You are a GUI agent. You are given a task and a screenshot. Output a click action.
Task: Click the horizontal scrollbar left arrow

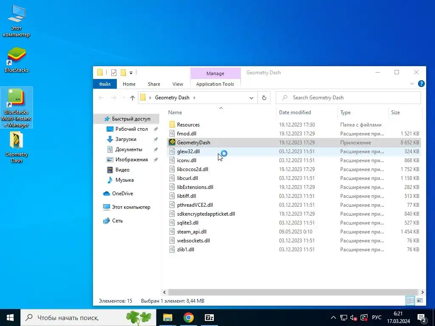click(x=164, y=292)
